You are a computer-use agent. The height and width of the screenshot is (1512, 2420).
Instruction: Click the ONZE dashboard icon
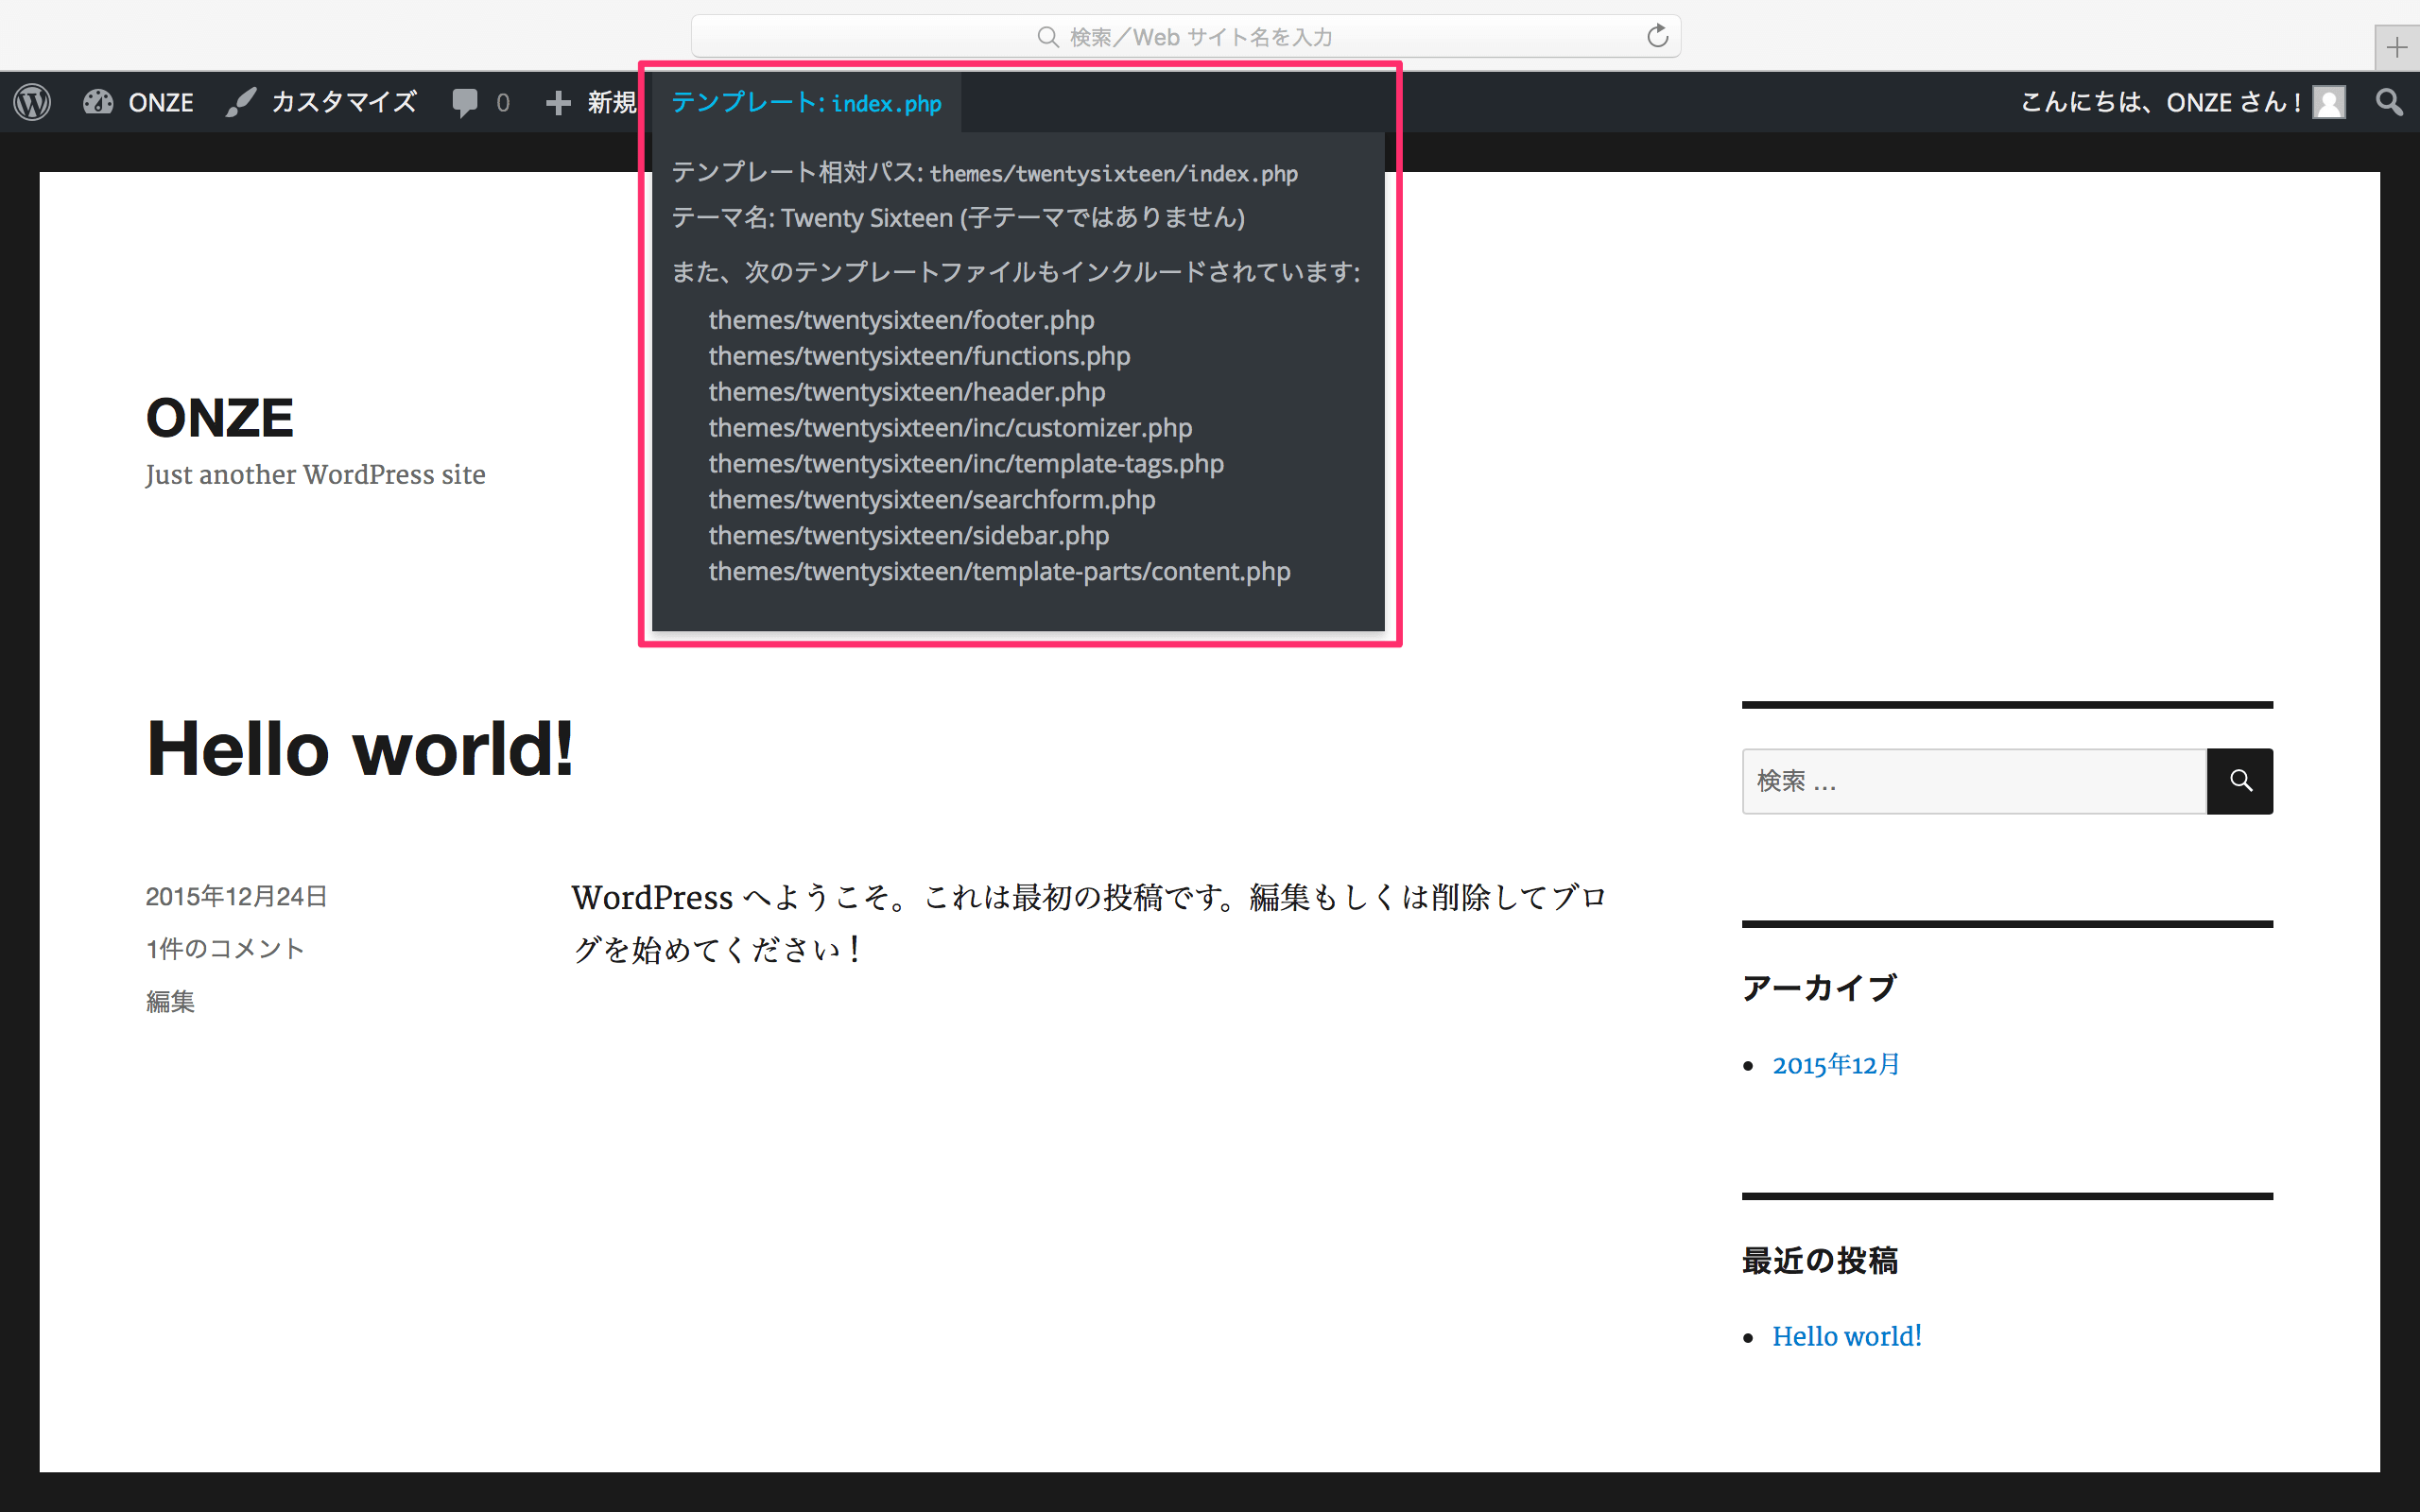[x=98, y=102]
